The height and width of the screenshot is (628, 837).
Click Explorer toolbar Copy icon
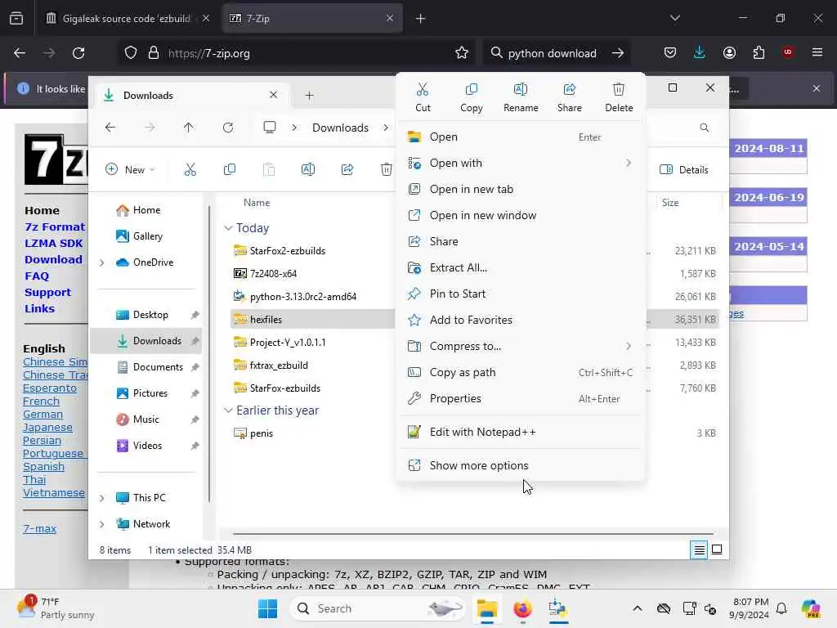click(x=230, y=170)
